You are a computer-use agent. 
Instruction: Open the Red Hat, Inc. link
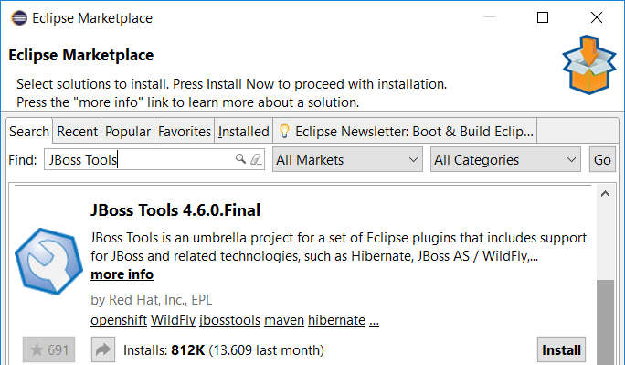click(147, 299)
